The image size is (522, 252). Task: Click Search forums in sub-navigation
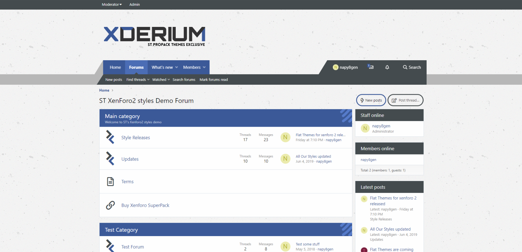pos(184,80)
